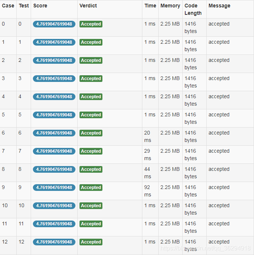Click Accepted badge for case 8
The height and width of the screenshot is (255, 254).
point(91,169)
